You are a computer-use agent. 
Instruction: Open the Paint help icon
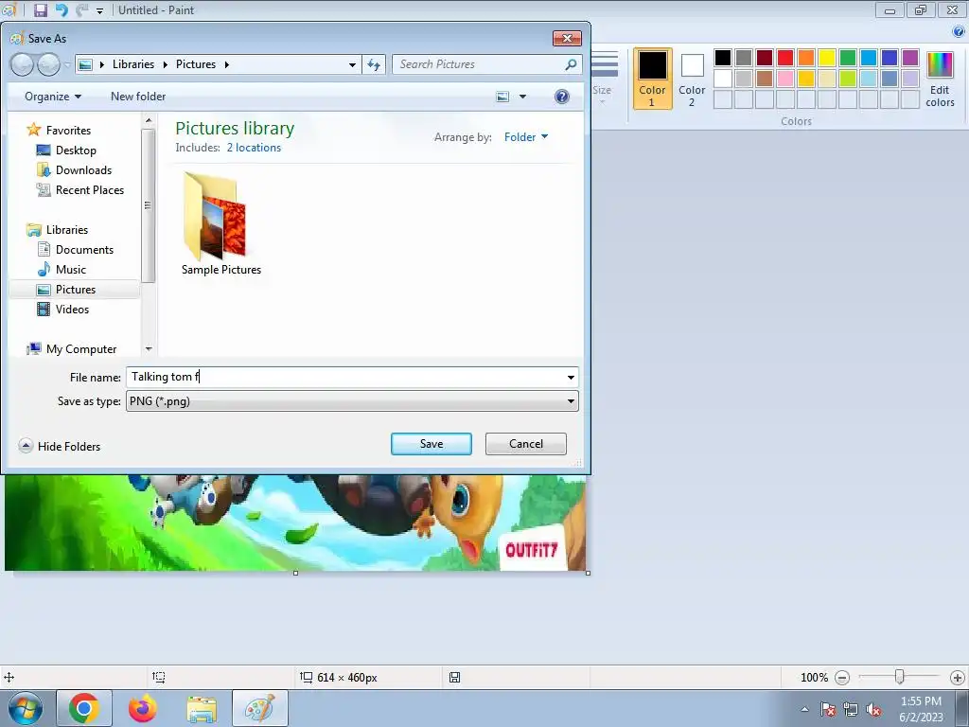pyautogui.click(x=959, y=32)
